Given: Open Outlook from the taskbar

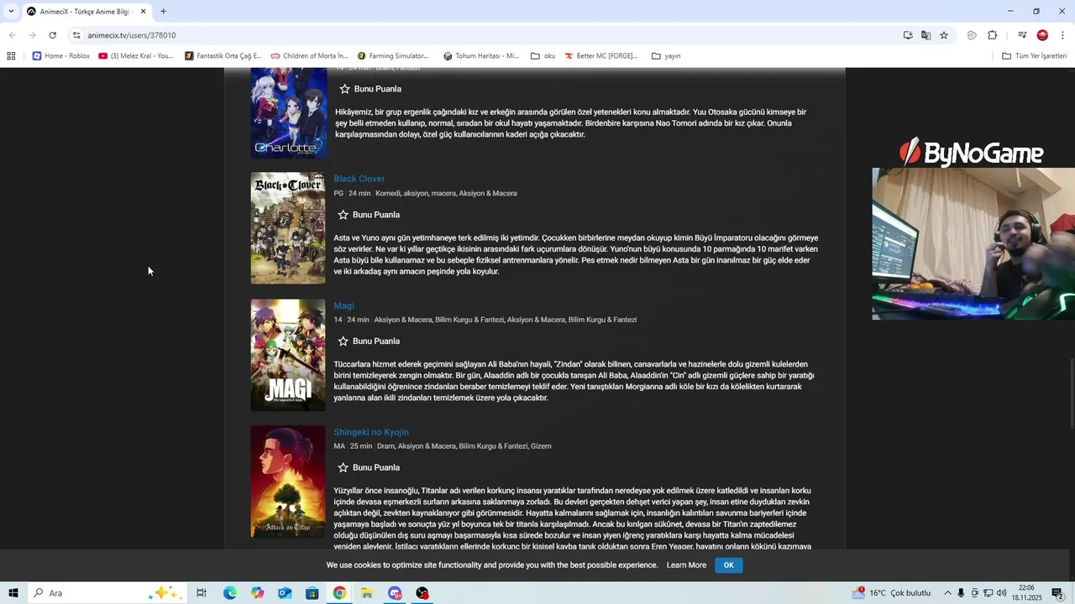Looking at the screenshot, I should click(x=285, y=593).
